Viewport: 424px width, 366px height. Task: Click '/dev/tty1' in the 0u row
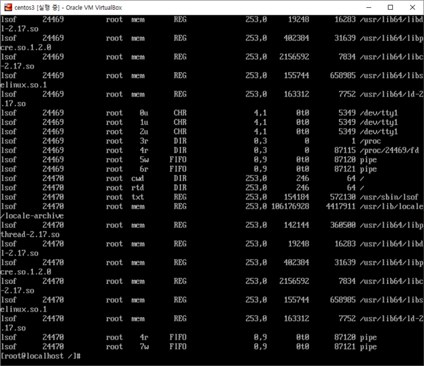(x=379, y=113)
